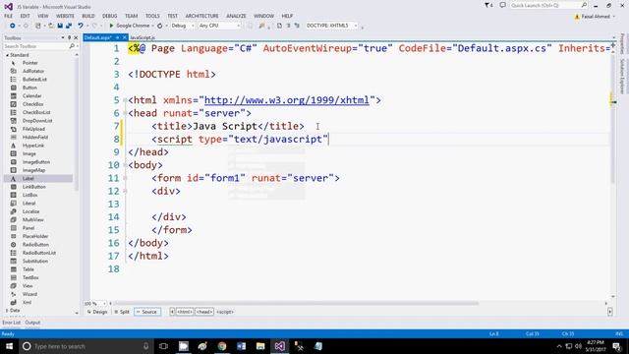
Task: Click the <html> breadcrumb tag
Action: pyautogui.click(x=185, y=312)
